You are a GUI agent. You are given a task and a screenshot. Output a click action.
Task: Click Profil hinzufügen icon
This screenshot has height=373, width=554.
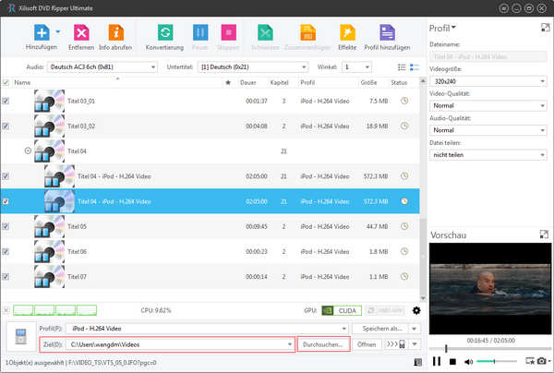click(x=387, y=32)
